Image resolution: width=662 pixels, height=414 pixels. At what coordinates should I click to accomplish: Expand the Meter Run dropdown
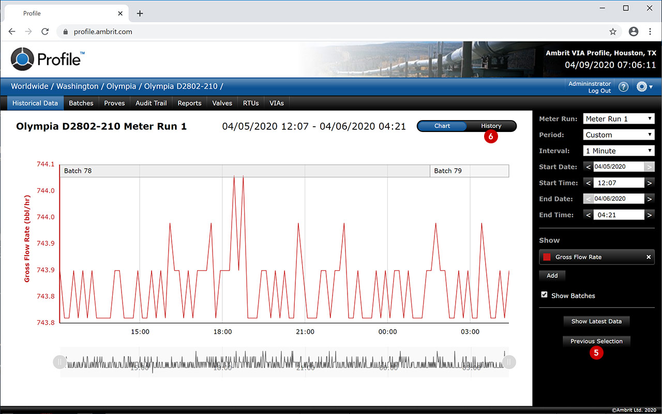tap(619, 119)
